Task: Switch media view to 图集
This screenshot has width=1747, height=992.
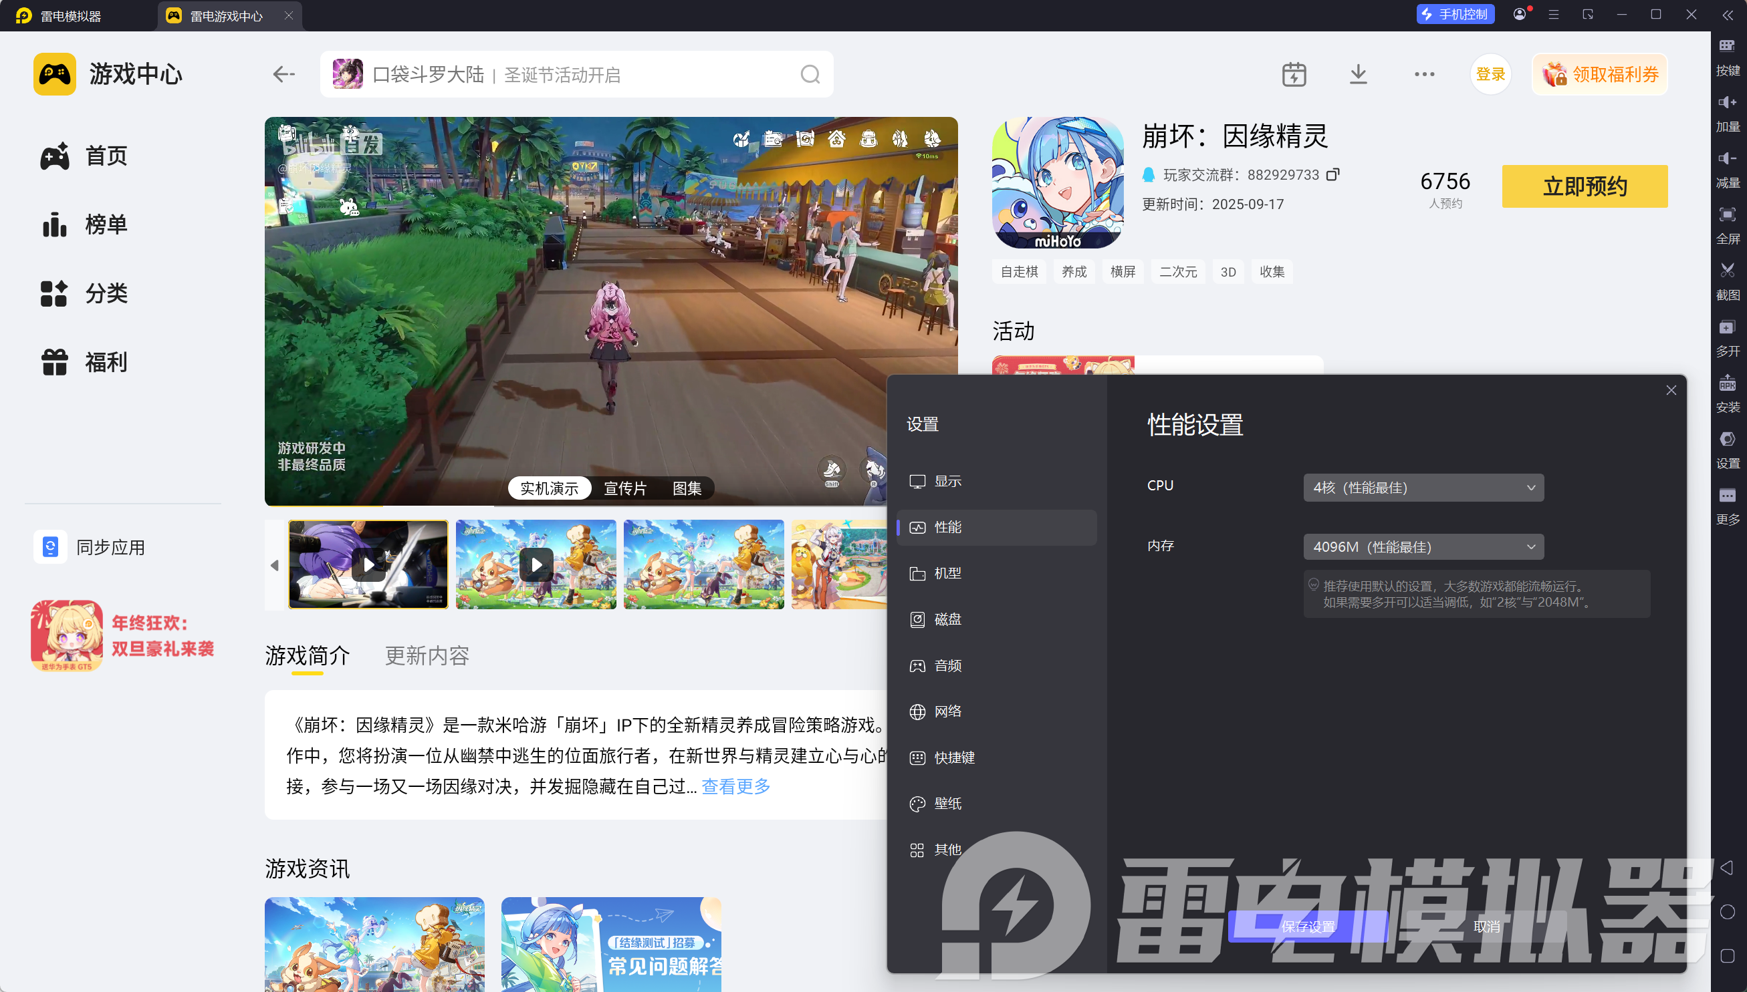Action: (687, 488)
